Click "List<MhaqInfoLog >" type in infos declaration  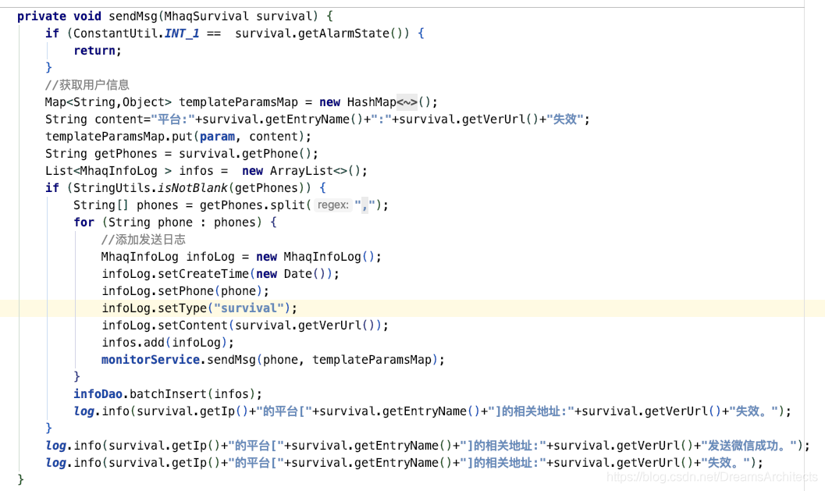pos(108,171)
